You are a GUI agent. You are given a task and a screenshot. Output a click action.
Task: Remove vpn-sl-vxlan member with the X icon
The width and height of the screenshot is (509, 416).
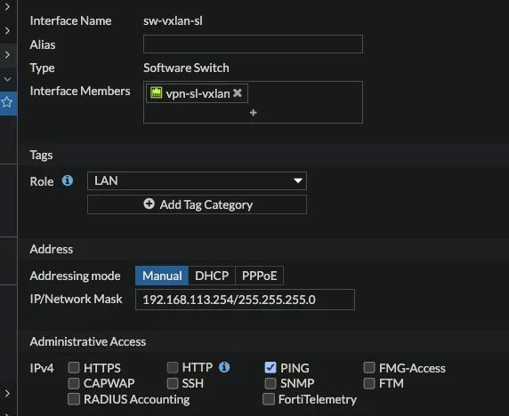click(x=238, y=93)
